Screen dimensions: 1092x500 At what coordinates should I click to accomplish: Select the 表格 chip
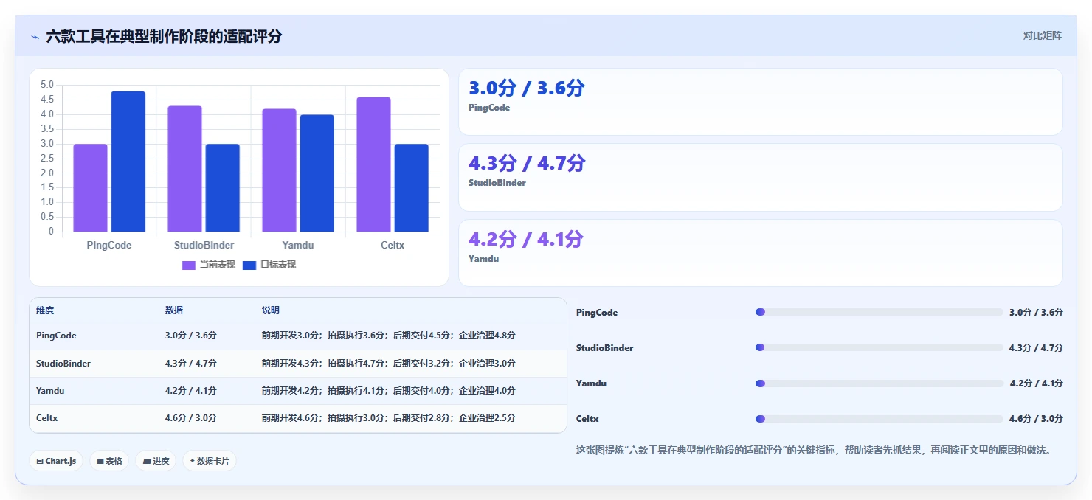[109, 461]
